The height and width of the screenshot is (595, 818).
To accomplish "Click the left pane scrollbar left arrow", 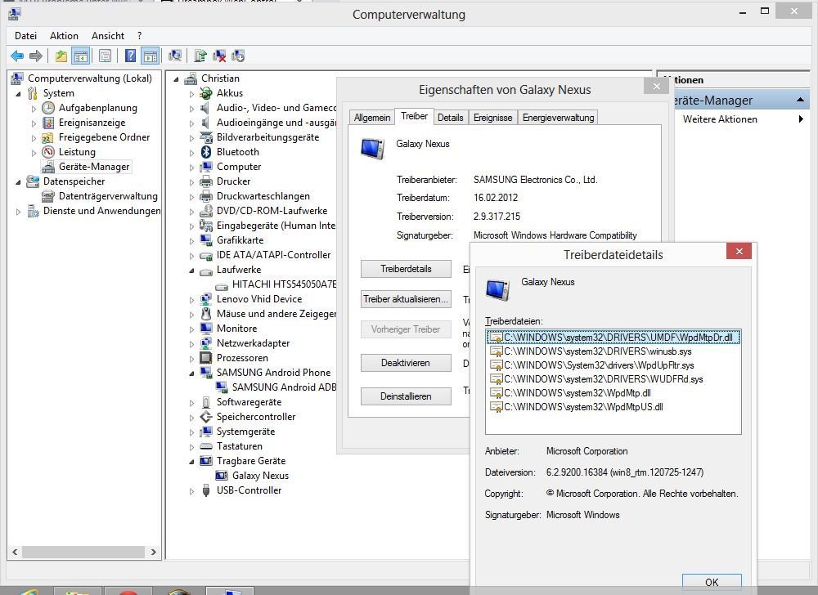I will coord(15,552).
